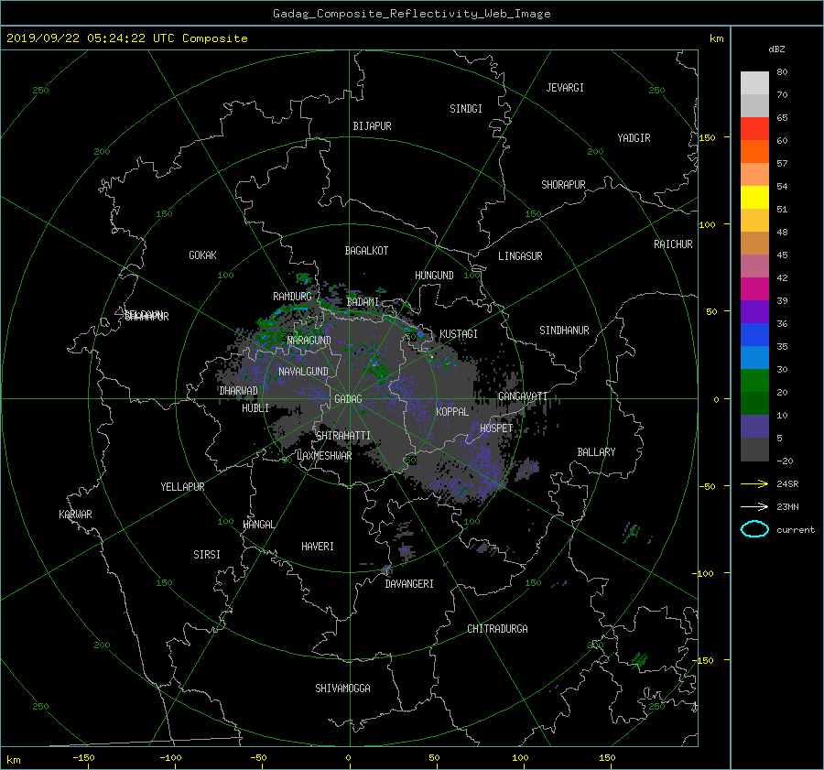This screenshot has height=770, width=824.
Task: Click the BIJAPUR city label
Action: 372,126
